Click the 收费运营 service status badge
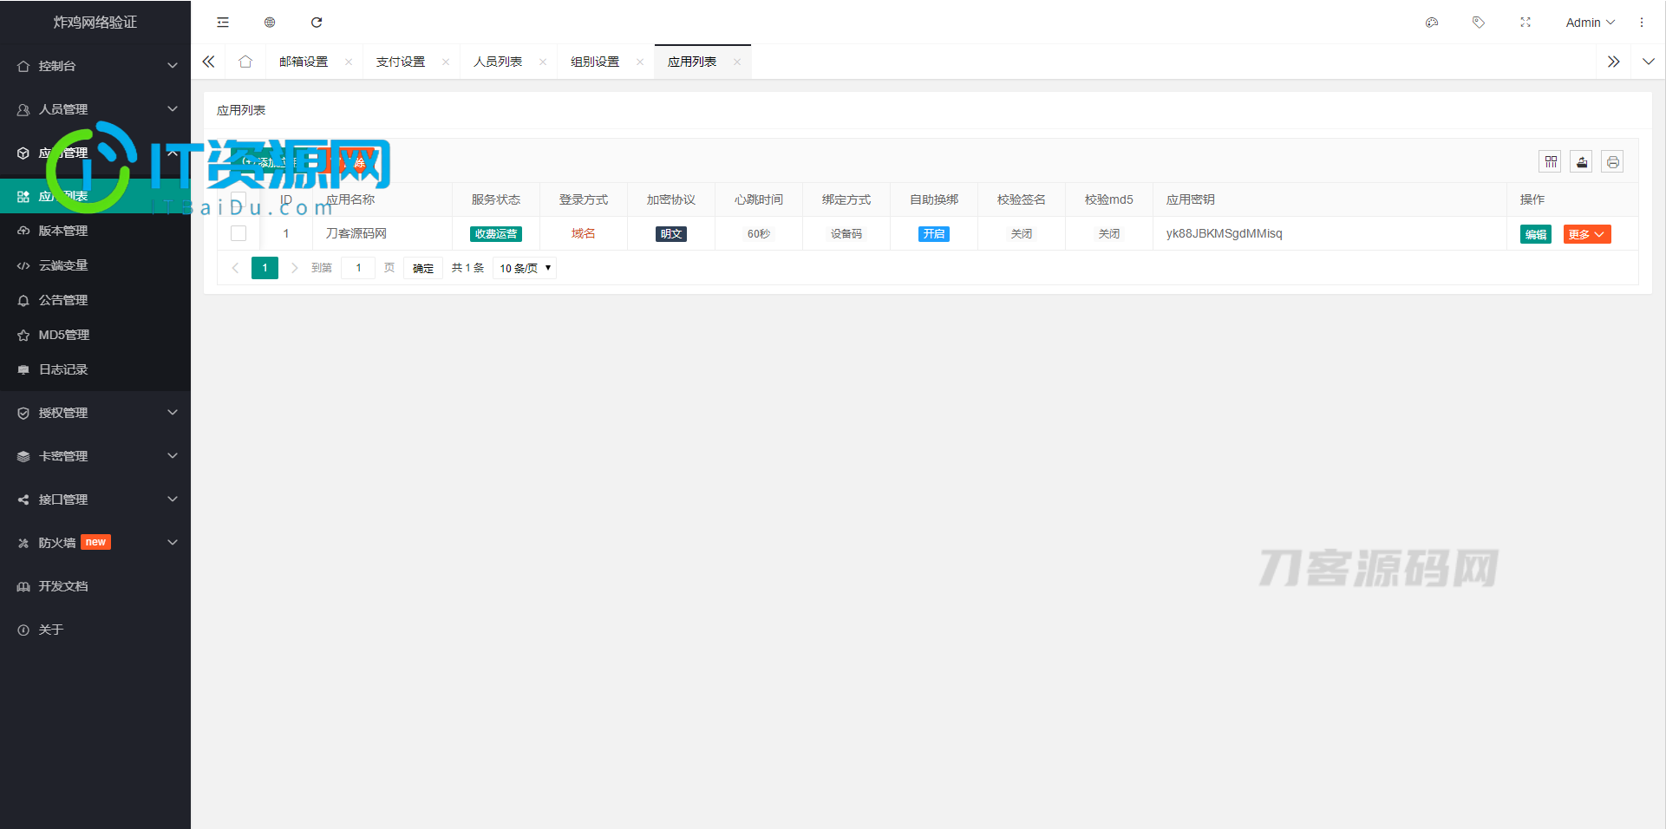1666x829 pixels. coord(496,234)
